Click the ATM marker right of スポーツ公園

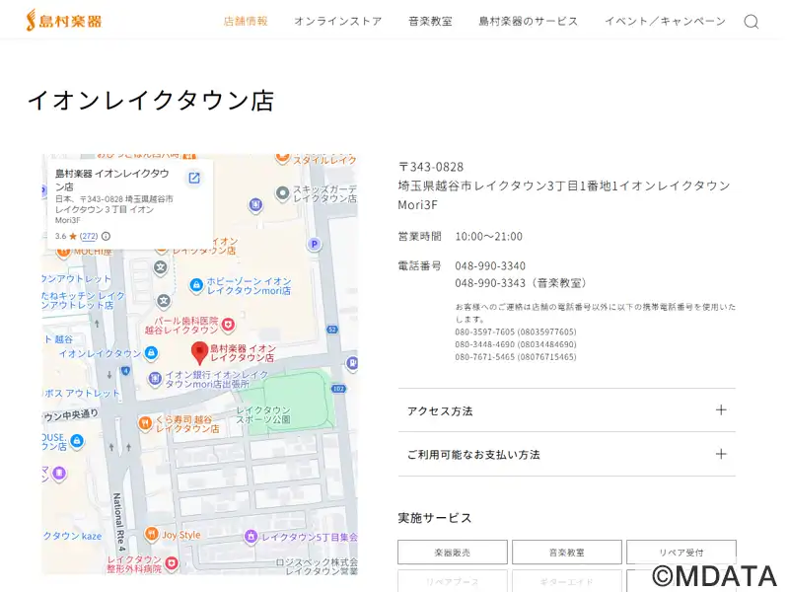tap(352, 363)
